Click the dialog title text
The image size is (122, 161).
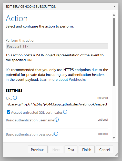point(31,7)
